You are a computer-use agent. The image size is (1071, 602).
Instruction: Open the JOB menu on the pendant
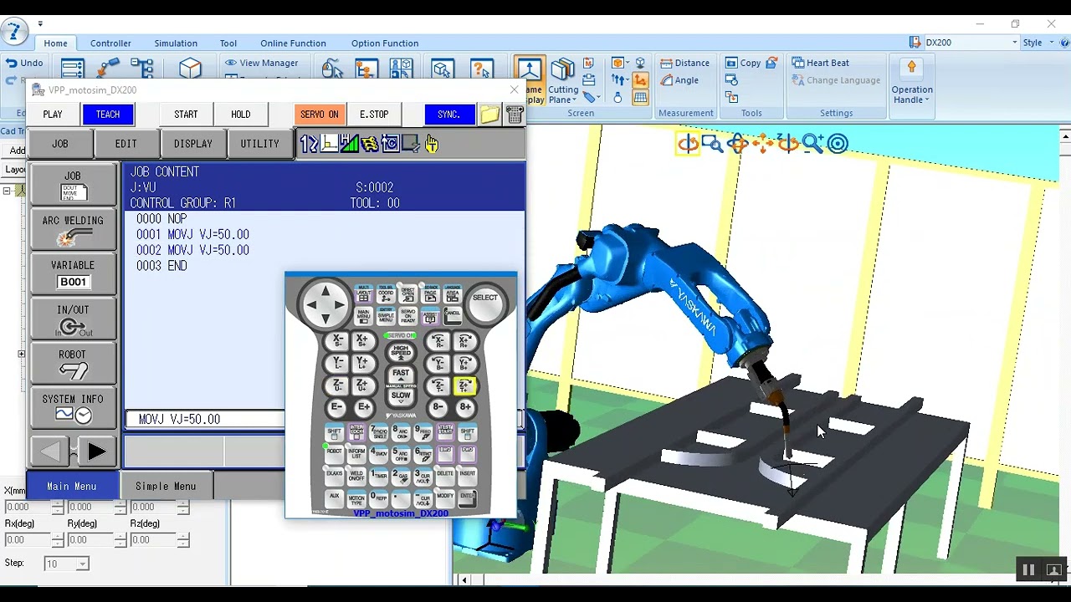pos(60,144)
